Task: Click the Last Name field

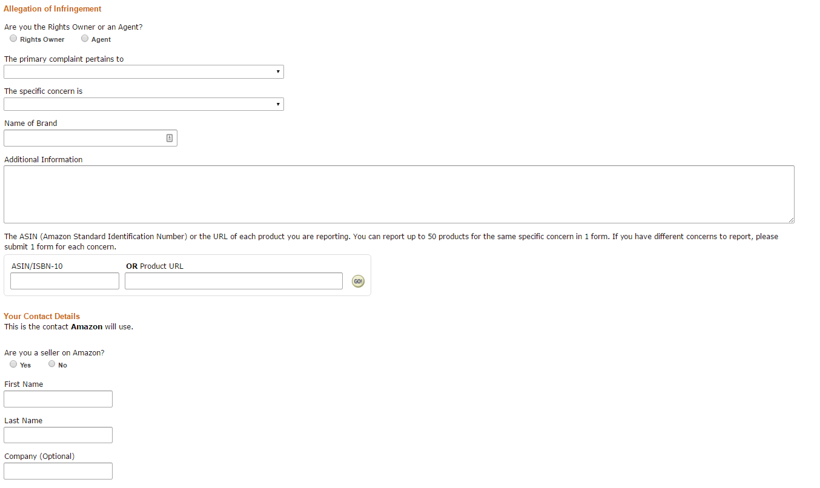Action: 58,435
